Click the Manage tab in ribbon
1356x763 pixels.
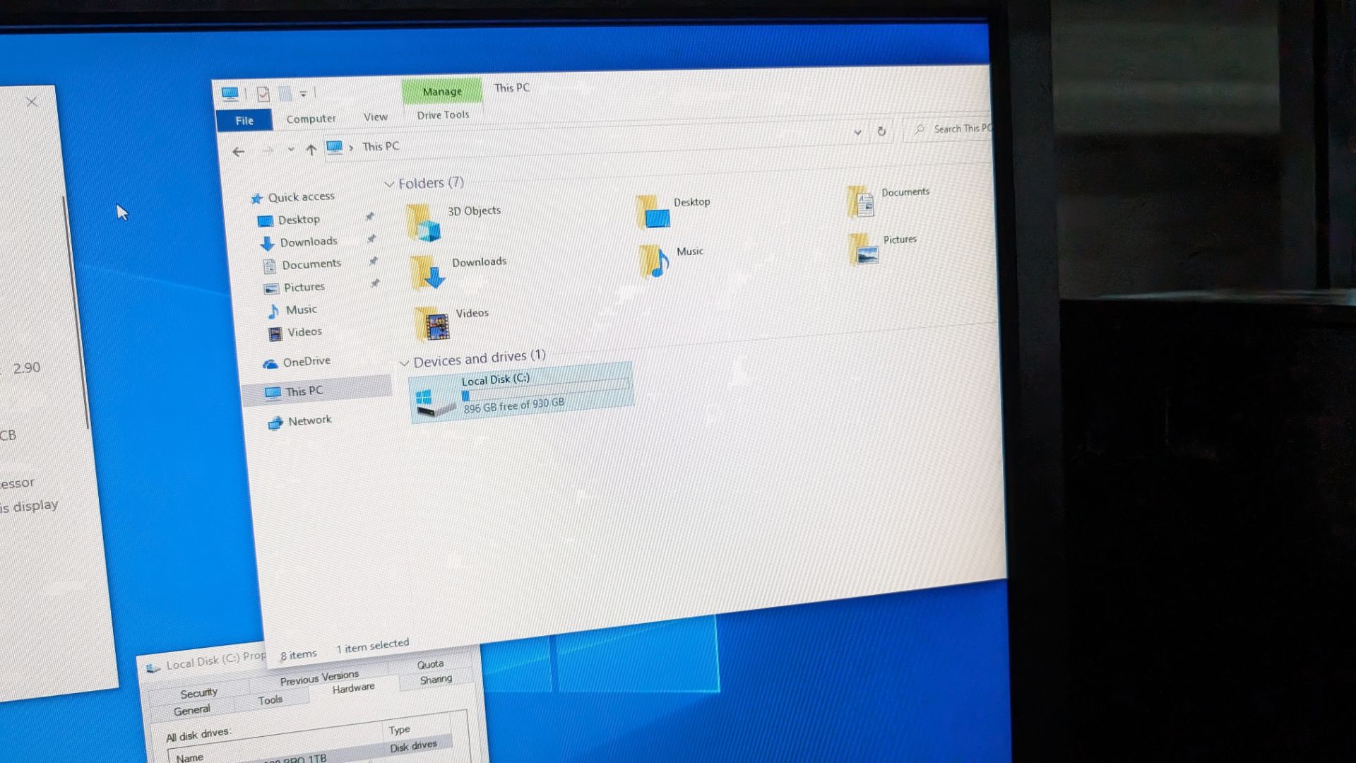441,90
